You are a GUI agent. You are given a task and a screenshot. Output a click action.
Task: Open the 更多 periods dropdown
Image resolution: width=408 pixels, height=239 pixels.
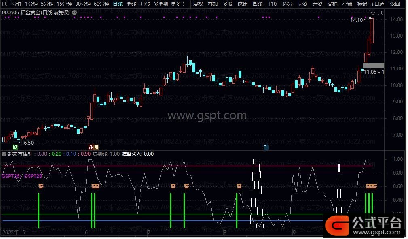(x=178, y=4)
